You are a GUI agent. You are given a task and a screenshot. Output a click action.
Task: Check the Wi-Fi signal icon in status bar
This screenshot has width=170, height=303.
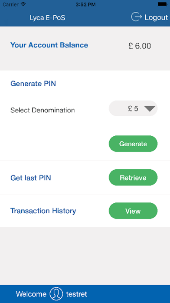pyautogui.click(x=23, y=4)
